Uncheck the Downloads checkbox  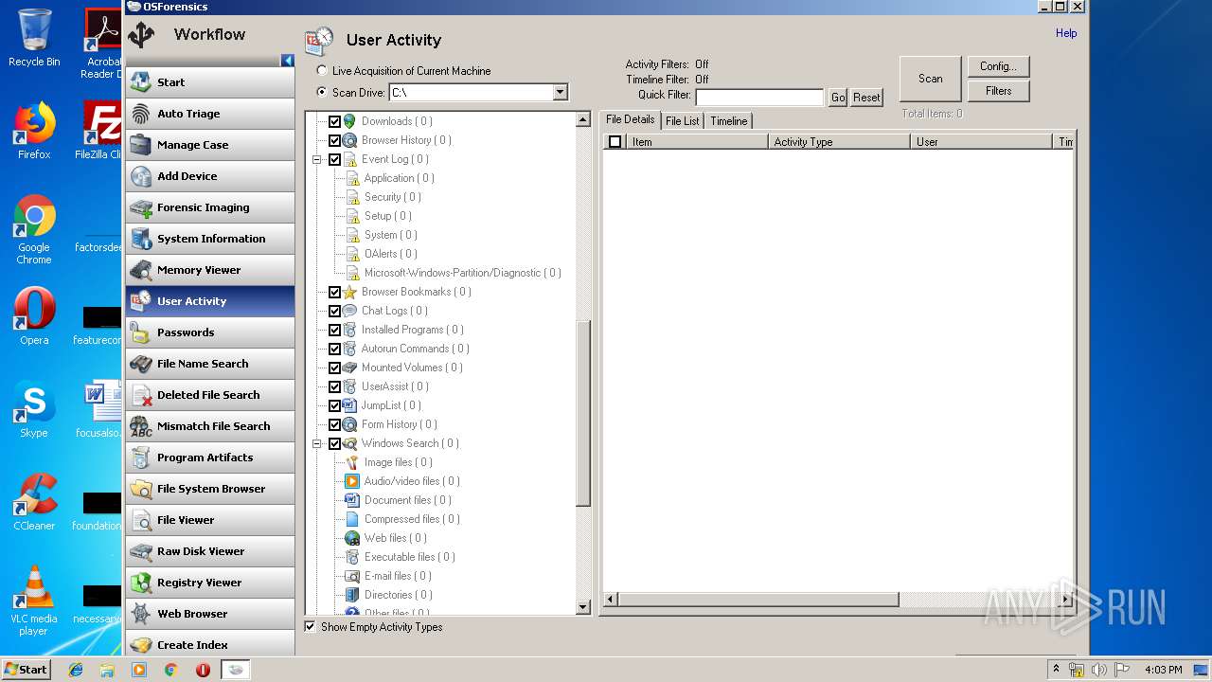click(334, 121)
